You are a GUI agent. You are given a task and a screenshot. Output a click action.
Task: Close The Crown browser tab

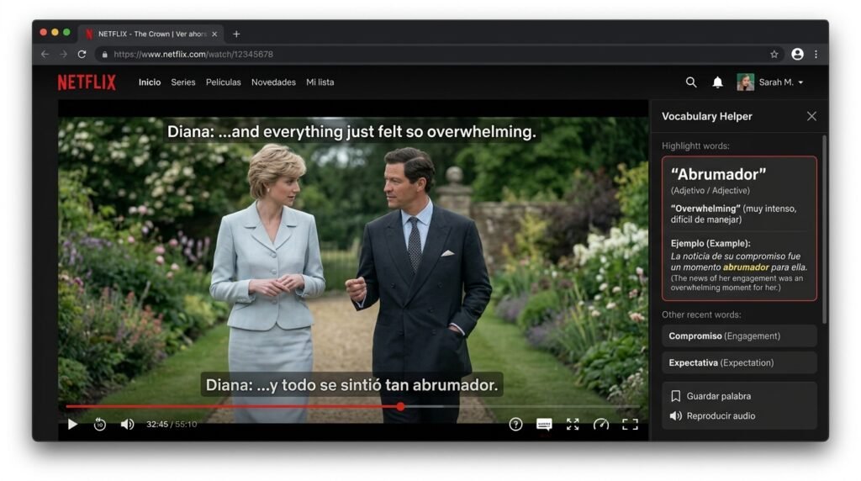[214, 34]
